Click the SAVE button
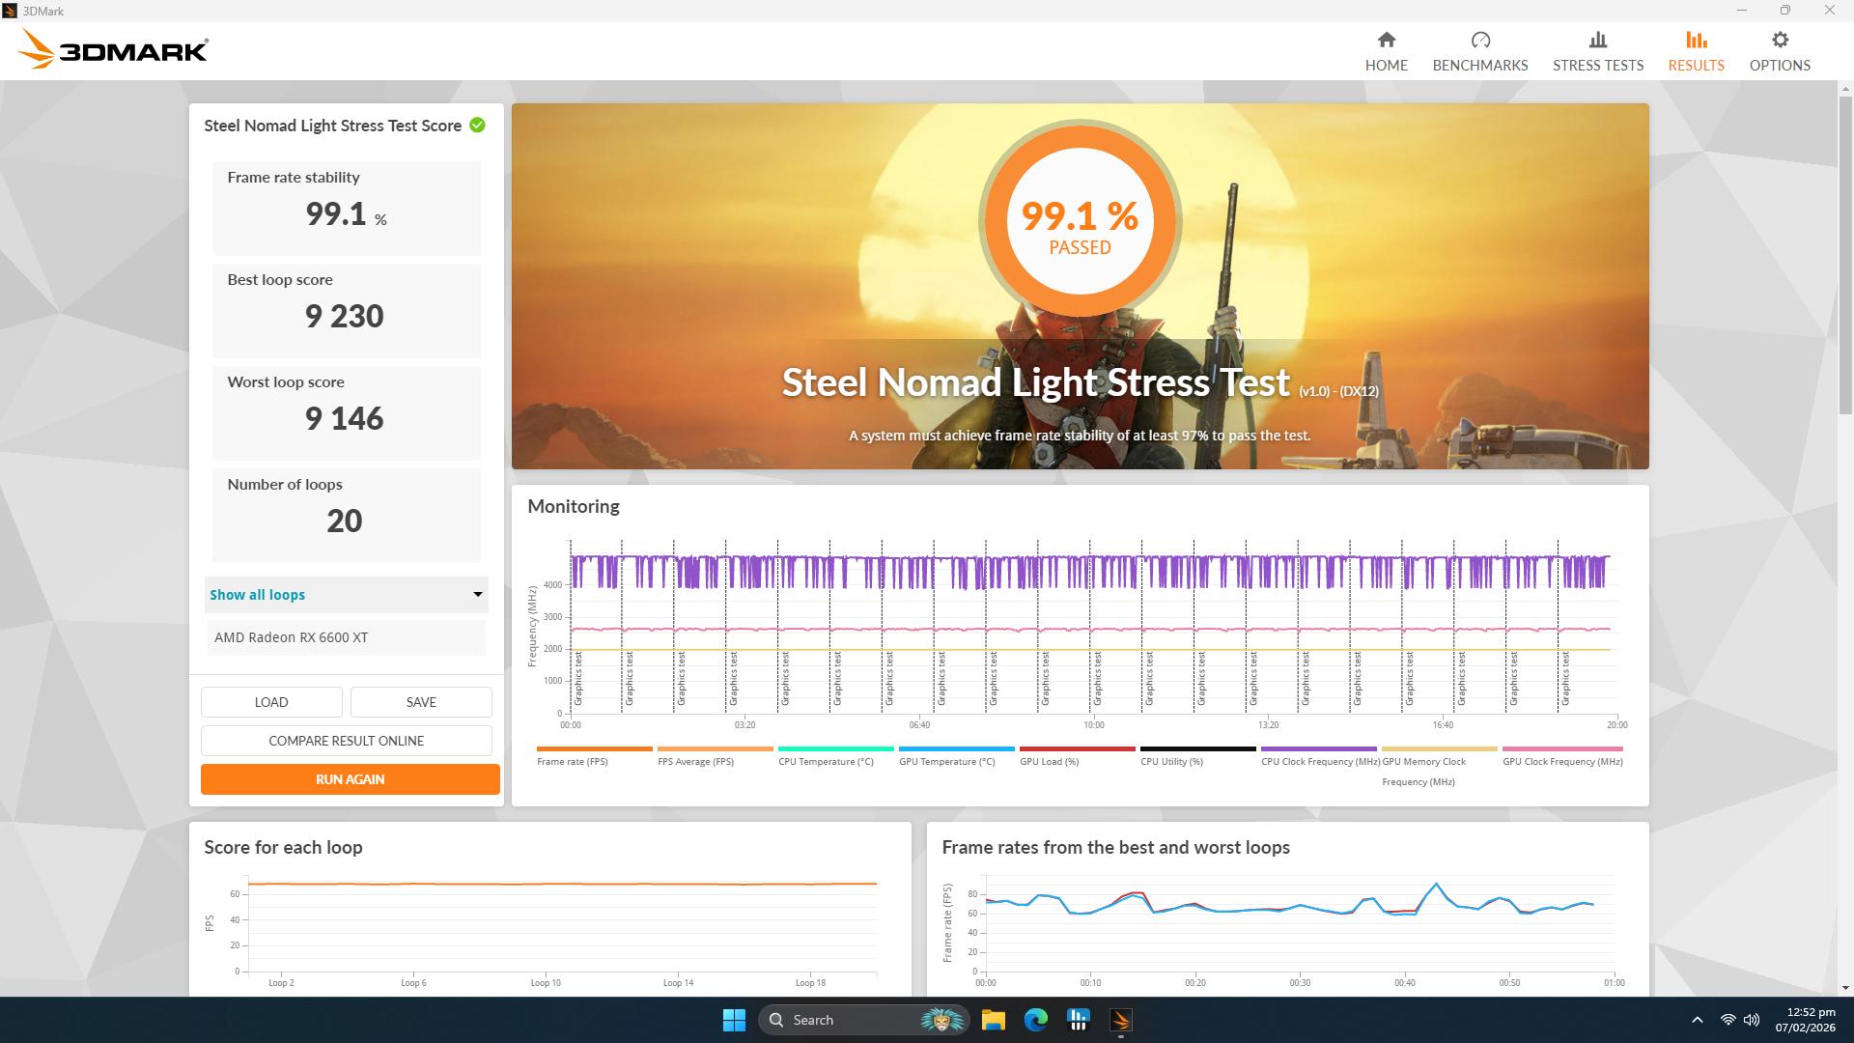The image size is (1854, 1043). [x=421, y=702]
